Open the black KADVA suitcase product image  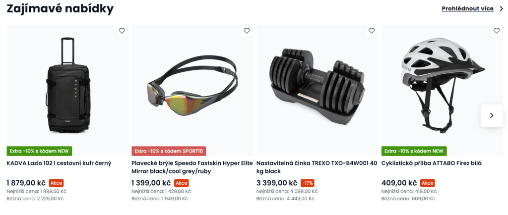click(x=67, y=86)
